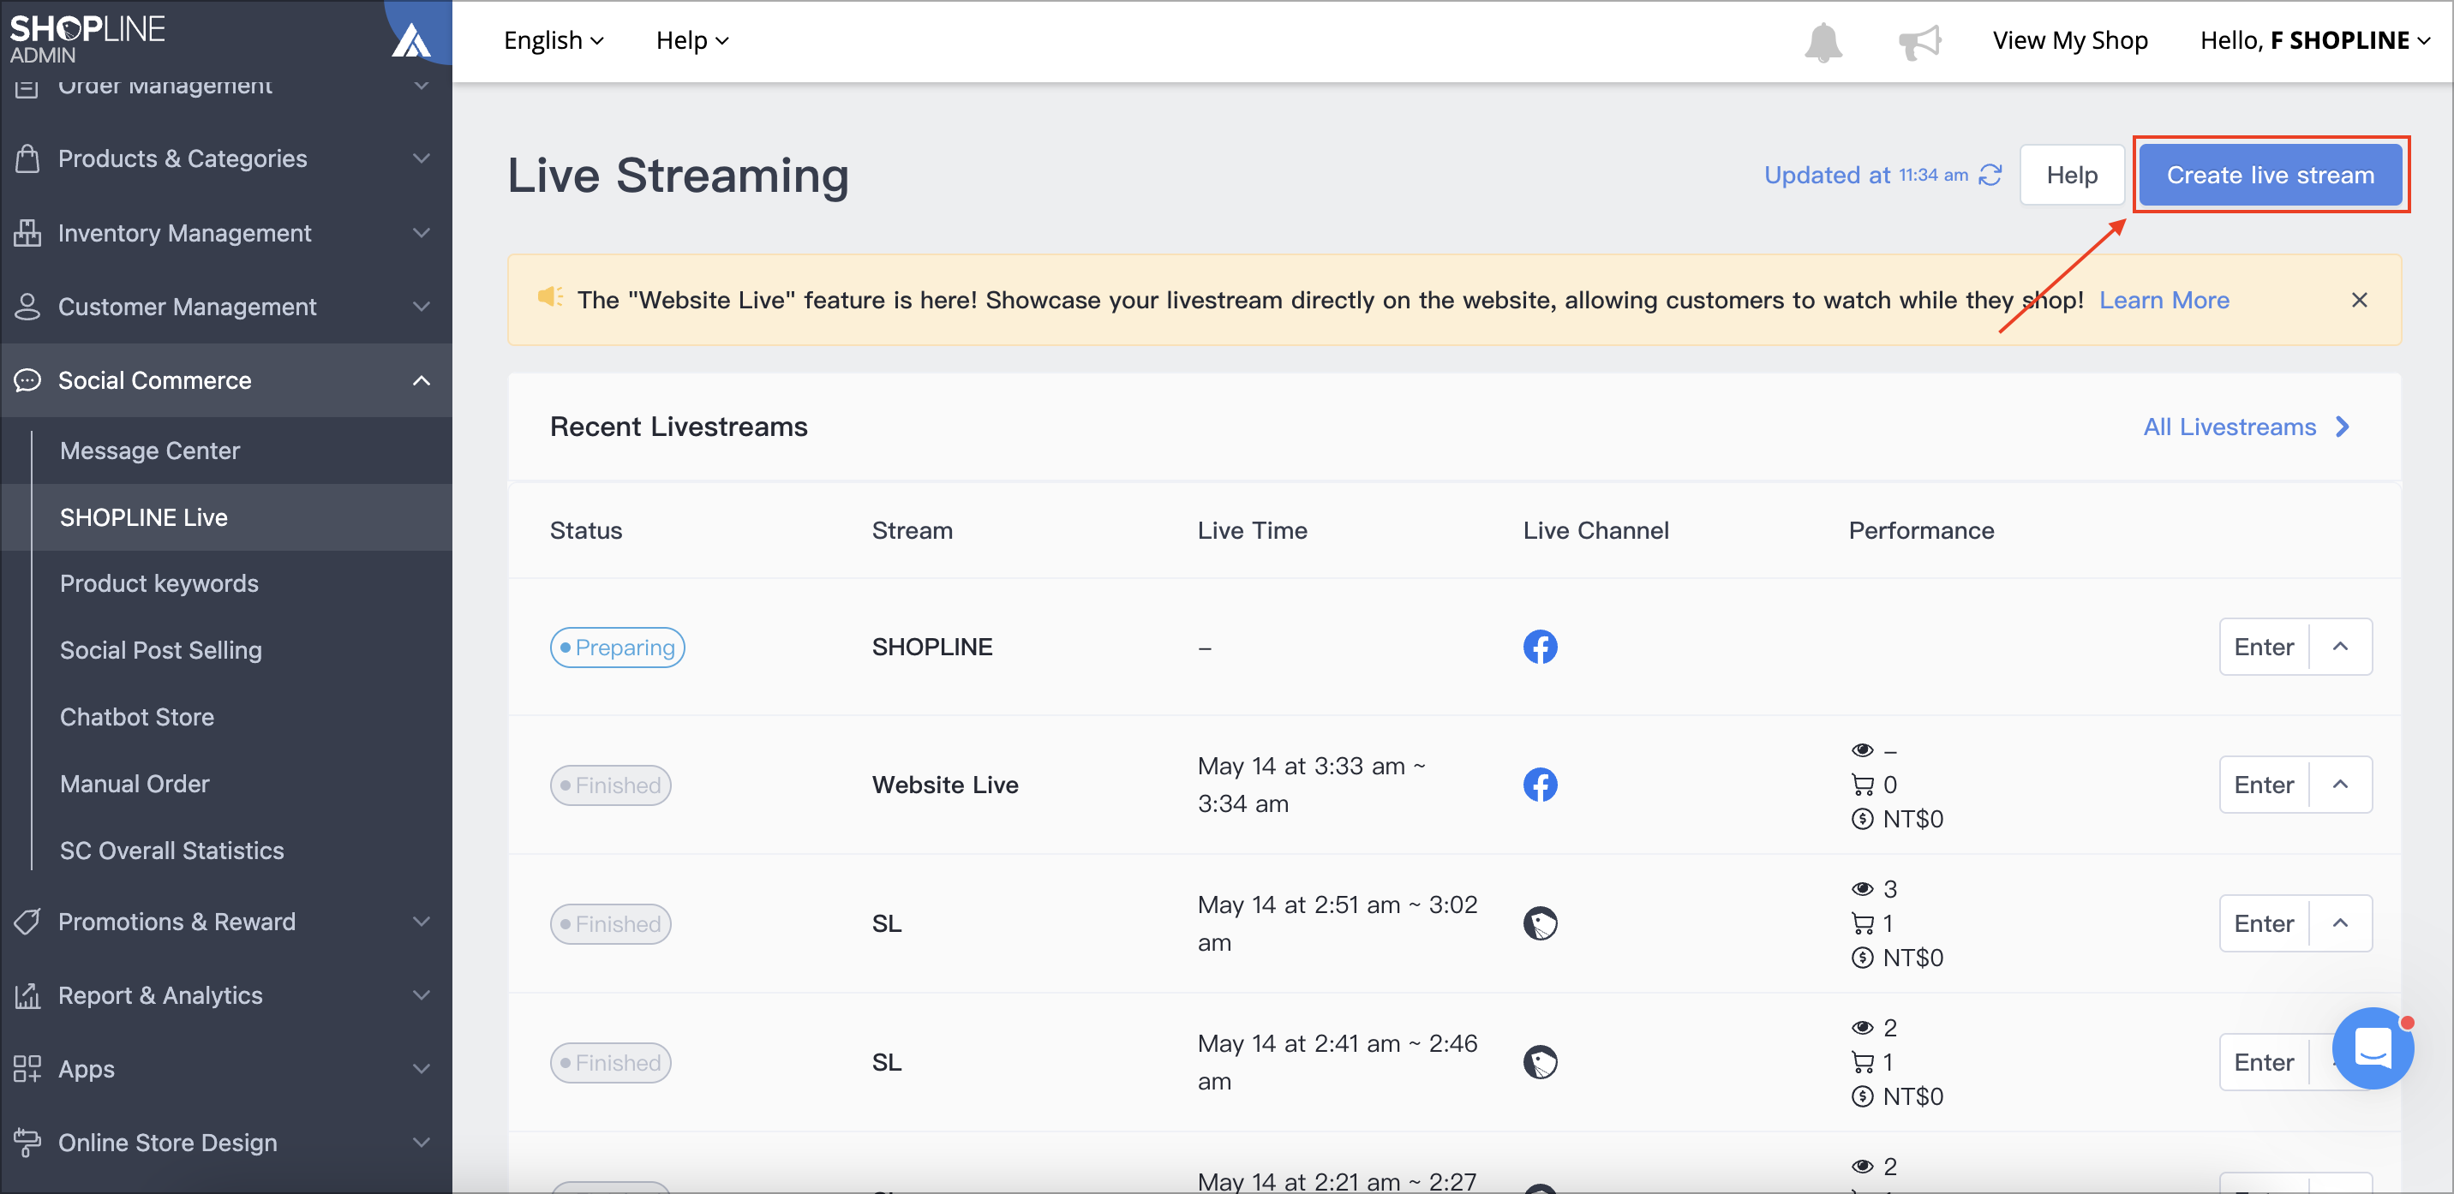Screen dimensions: 2454x1194
Task: Click the revenue coin icon for Website Live
Action: [1861, 819]
